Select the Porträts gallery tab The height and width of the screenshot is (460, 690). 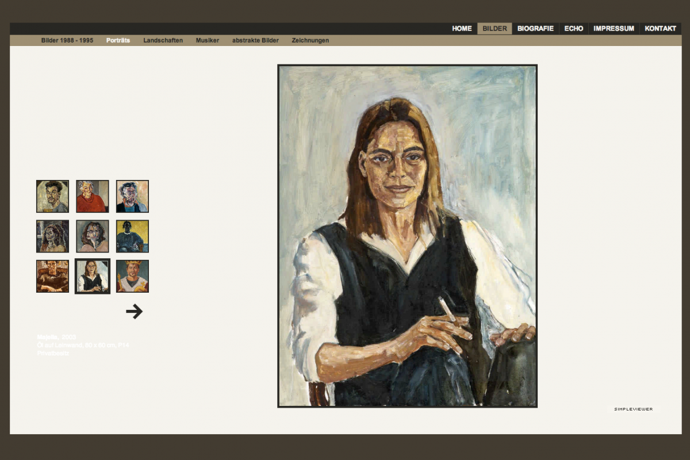[x=118, y=40]
